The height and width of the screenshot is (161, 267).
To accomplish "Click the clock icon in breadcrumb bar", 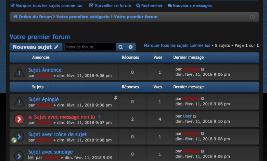I will pyautogui.click(x=253, y=17).
